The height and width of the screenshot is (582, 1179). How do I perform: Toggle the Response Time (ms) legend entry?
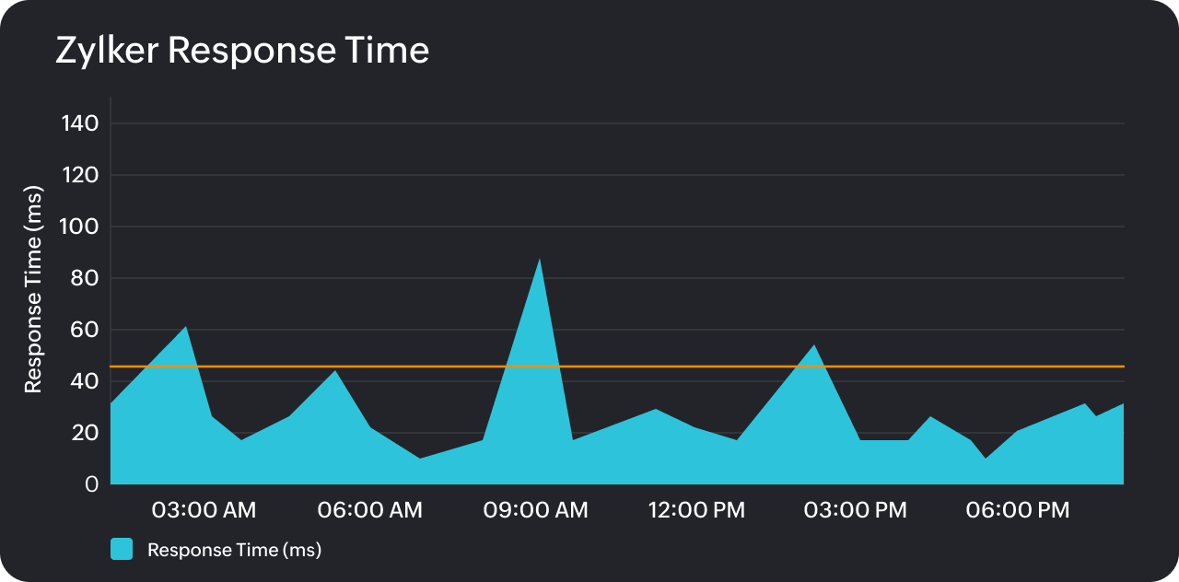[233, 550]
